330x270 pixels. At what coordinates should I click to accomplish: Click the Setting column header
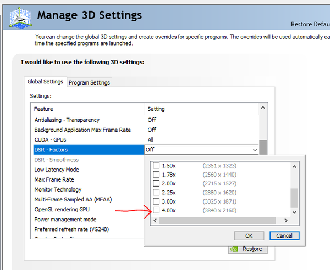coord(202,109)
